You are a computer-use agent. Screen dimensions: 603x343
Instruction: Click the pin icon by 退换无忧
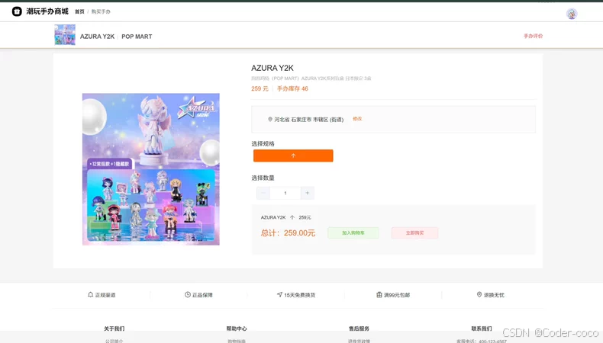(x=479, y=295)
